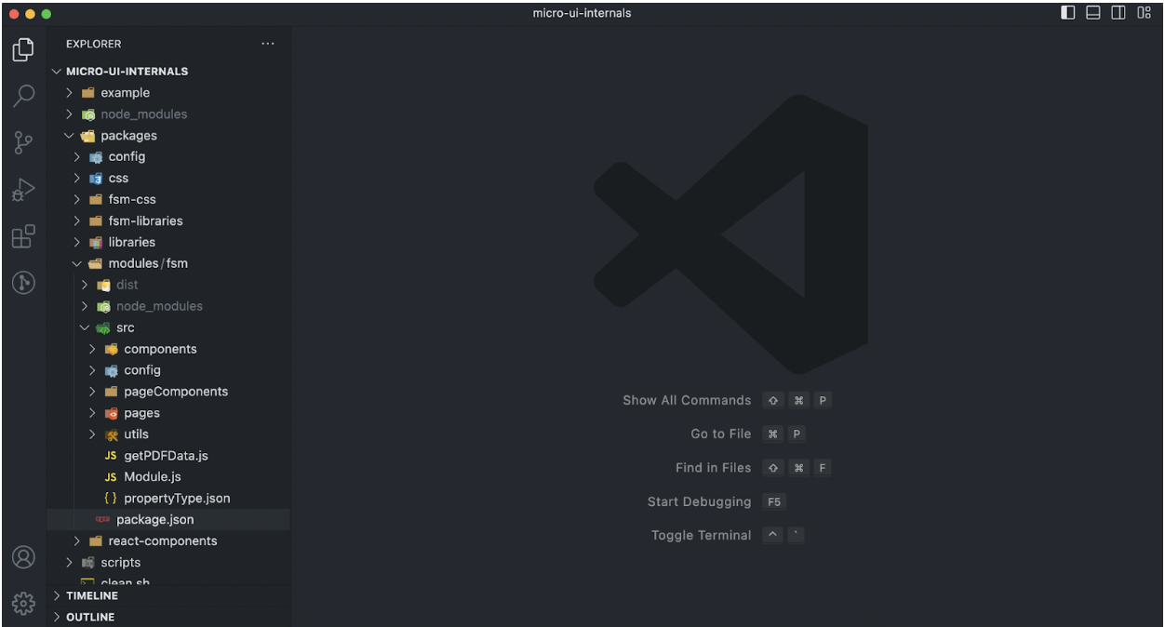Open the Extensions view
The height and width of the screenshot is (627, 1165).
click(23, 236)
